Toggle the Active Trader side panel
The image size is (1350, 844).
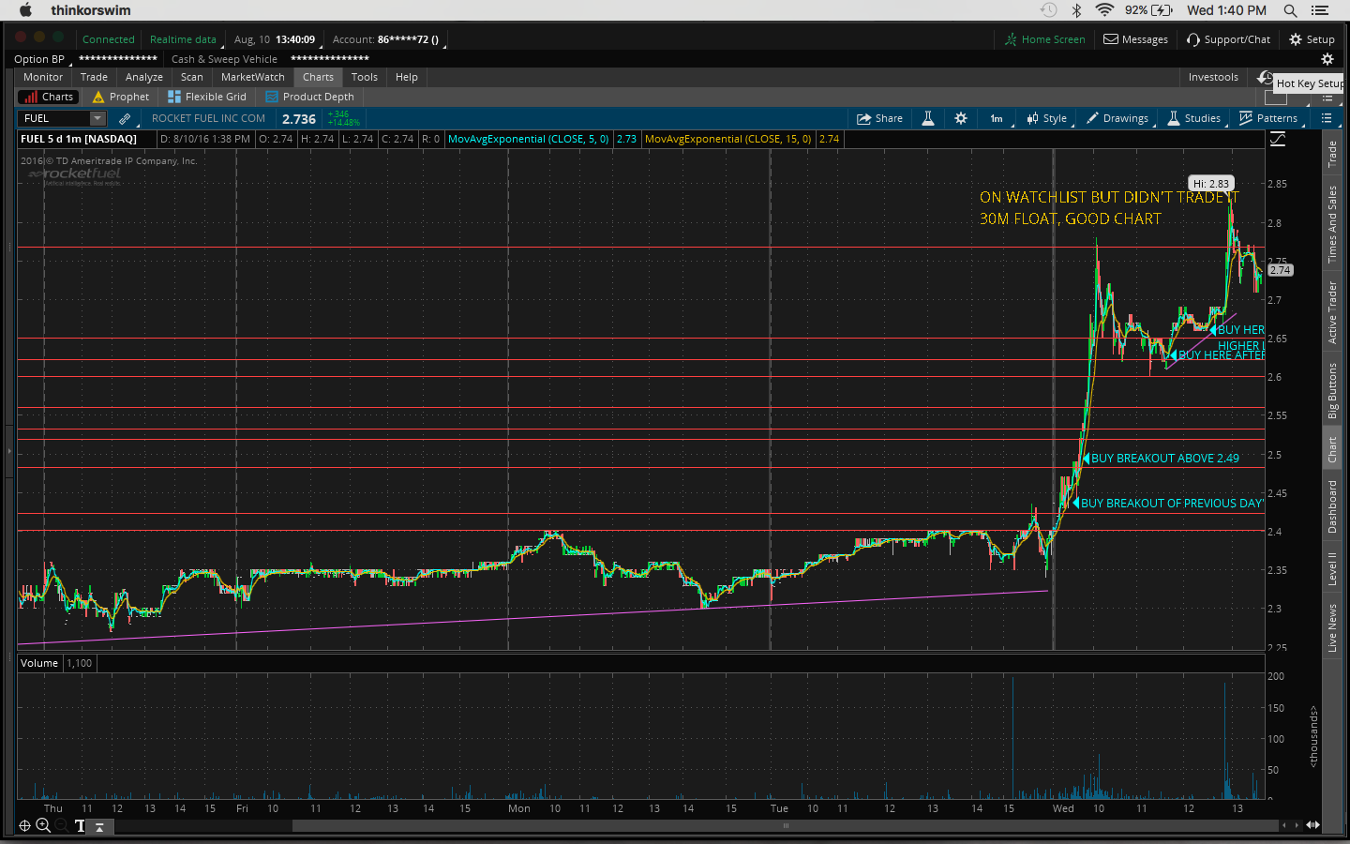point(1332,312)
